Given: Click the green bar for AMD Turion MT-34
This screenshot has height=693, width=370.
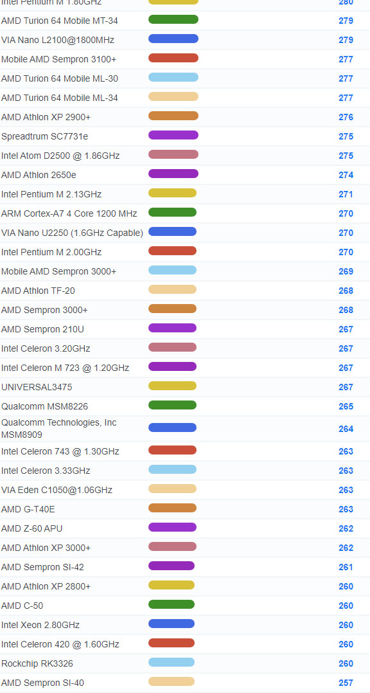Looking at the screenshot, I should coord(173,19).
